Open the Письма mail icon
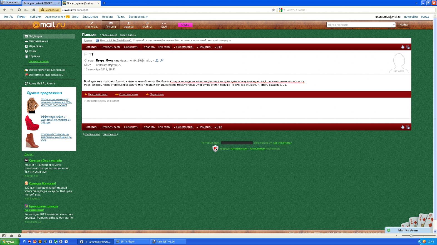Image resolution: width=437 pixels, height=245 pixels. click(111, 25)
